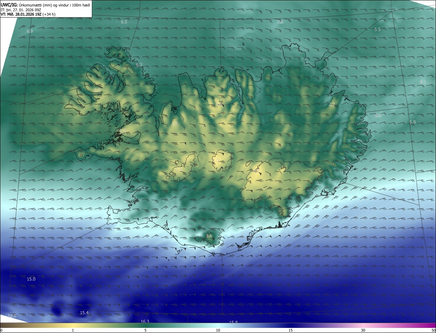Click the pink color band above tick 30
The image size is (436, 333).
[363, 325]
